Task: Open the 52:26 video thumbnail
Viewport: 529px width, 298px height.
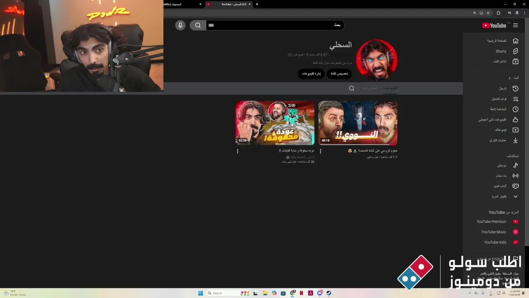Action: 275,123
